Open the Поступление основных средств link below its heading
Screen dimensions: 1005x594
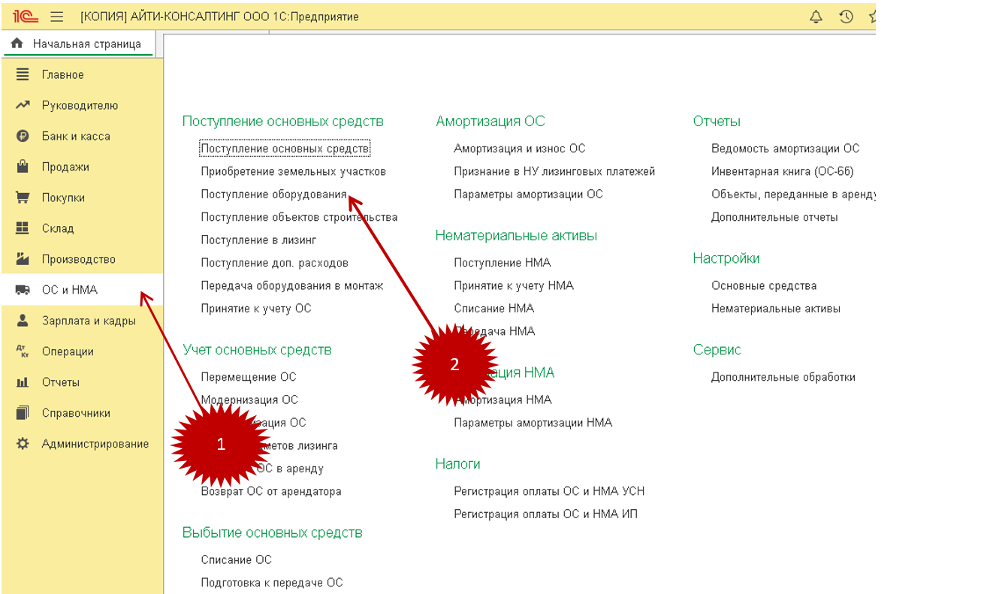point(285,149)
